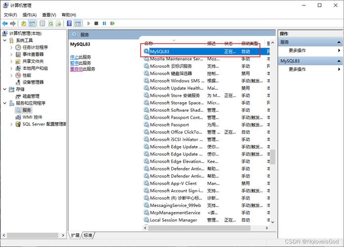Select the McpManagementService service row
The width and height of the screenshot is (344, 247).
[207, 212]
